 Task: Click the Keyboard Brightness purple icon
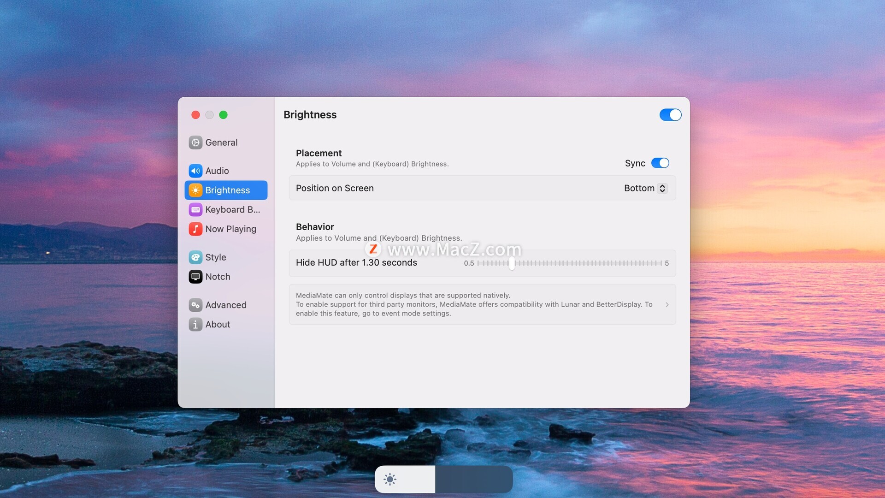point(195,210)
